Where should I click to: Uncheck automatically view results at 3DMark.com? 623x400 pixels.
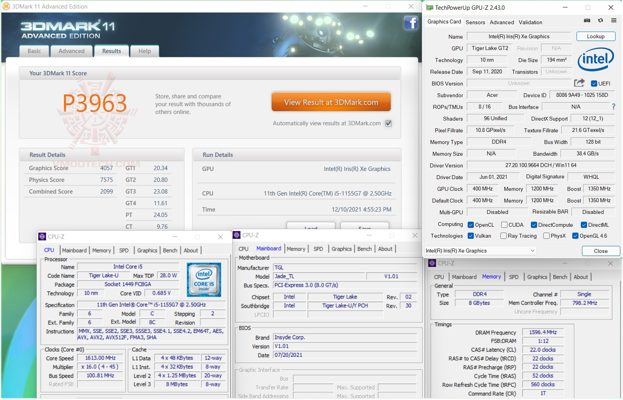click(388, 123)
